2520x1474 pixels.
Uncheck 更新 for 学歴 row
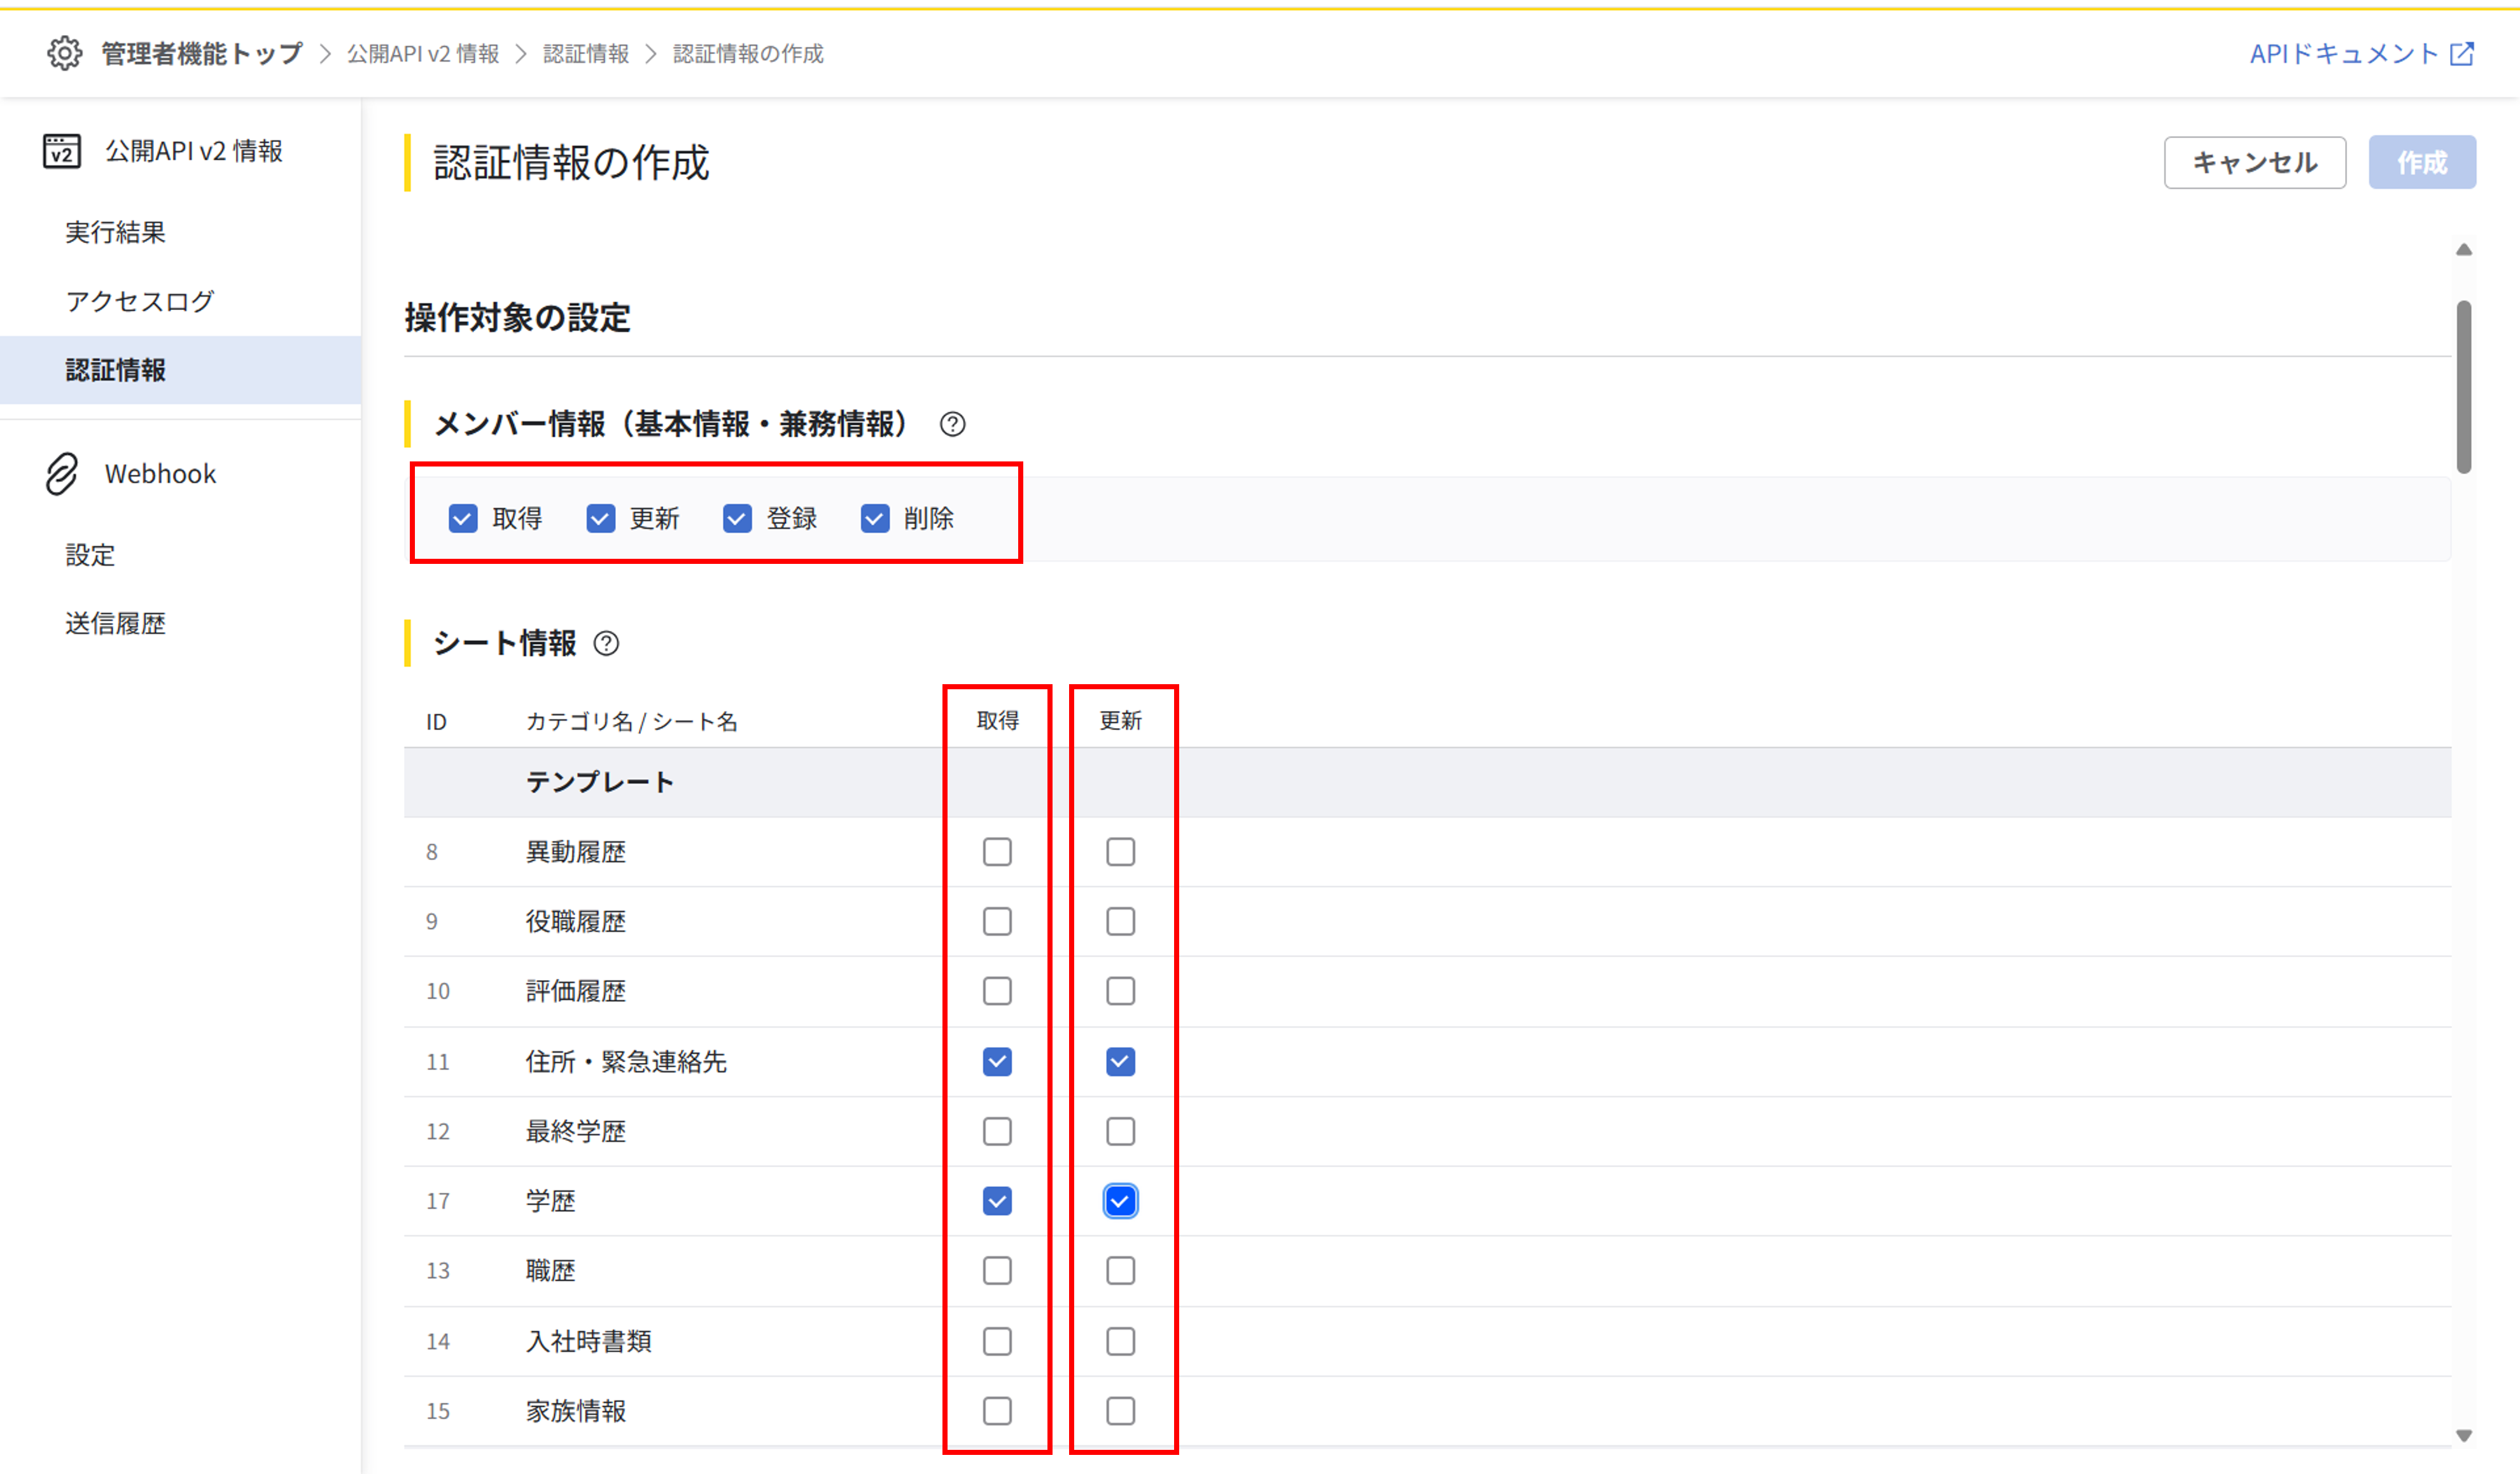click(x=1120, y=1200)
